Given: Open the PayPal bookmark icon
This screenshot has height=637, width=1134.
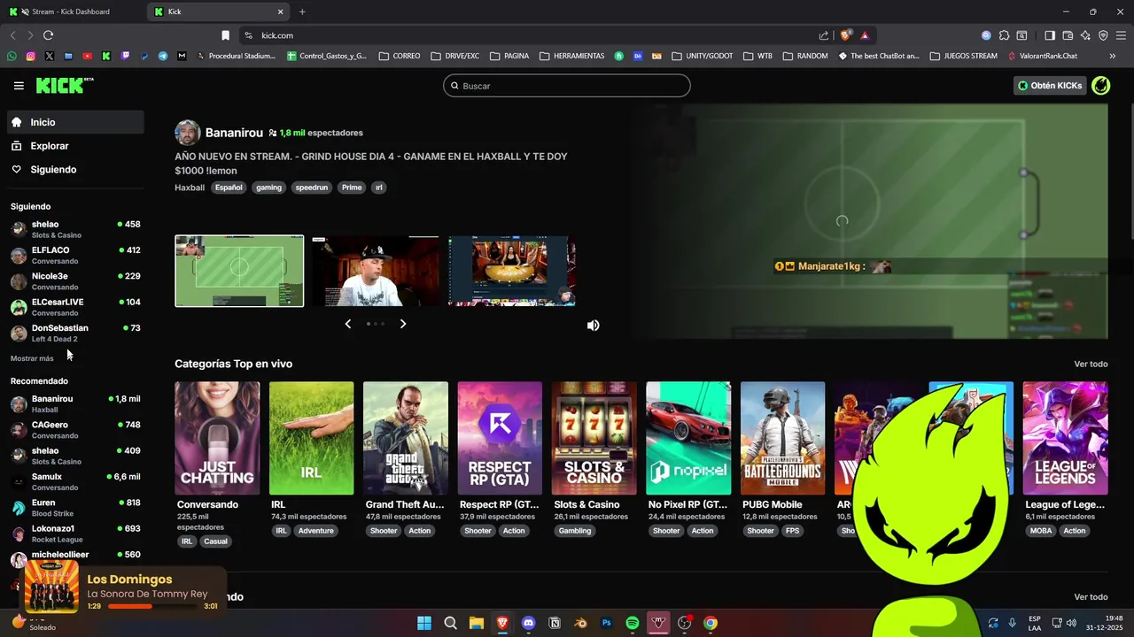Looking at the screenshot, I should pyautogui.click(x=144, y=56).
